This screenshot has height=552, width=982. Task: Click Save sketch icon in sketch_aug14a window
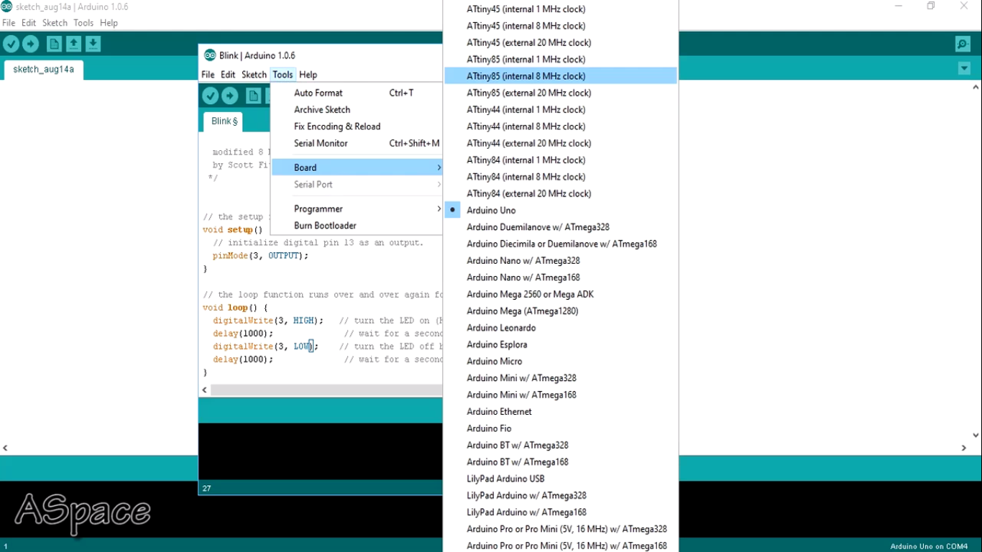(x=93, y=44)
